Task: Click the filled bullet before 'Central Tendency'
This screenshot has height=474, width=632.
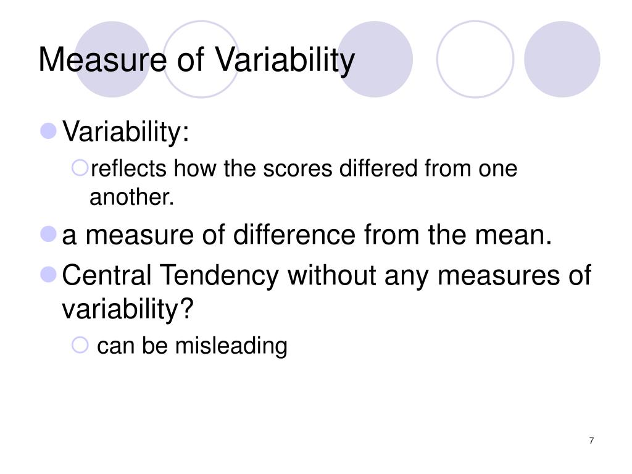Action: 48,275
